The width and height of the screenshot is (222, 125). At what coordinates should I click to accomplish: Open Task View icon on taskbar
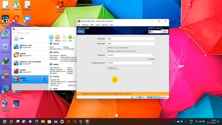coord(18,122)
